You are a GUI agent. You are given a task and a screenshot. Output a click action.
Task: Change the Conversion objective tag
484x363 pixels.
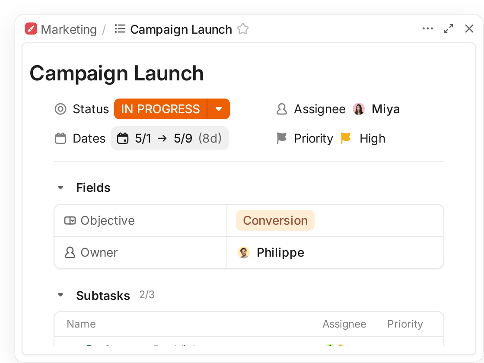pyautogui.click(x=275, y=220)
